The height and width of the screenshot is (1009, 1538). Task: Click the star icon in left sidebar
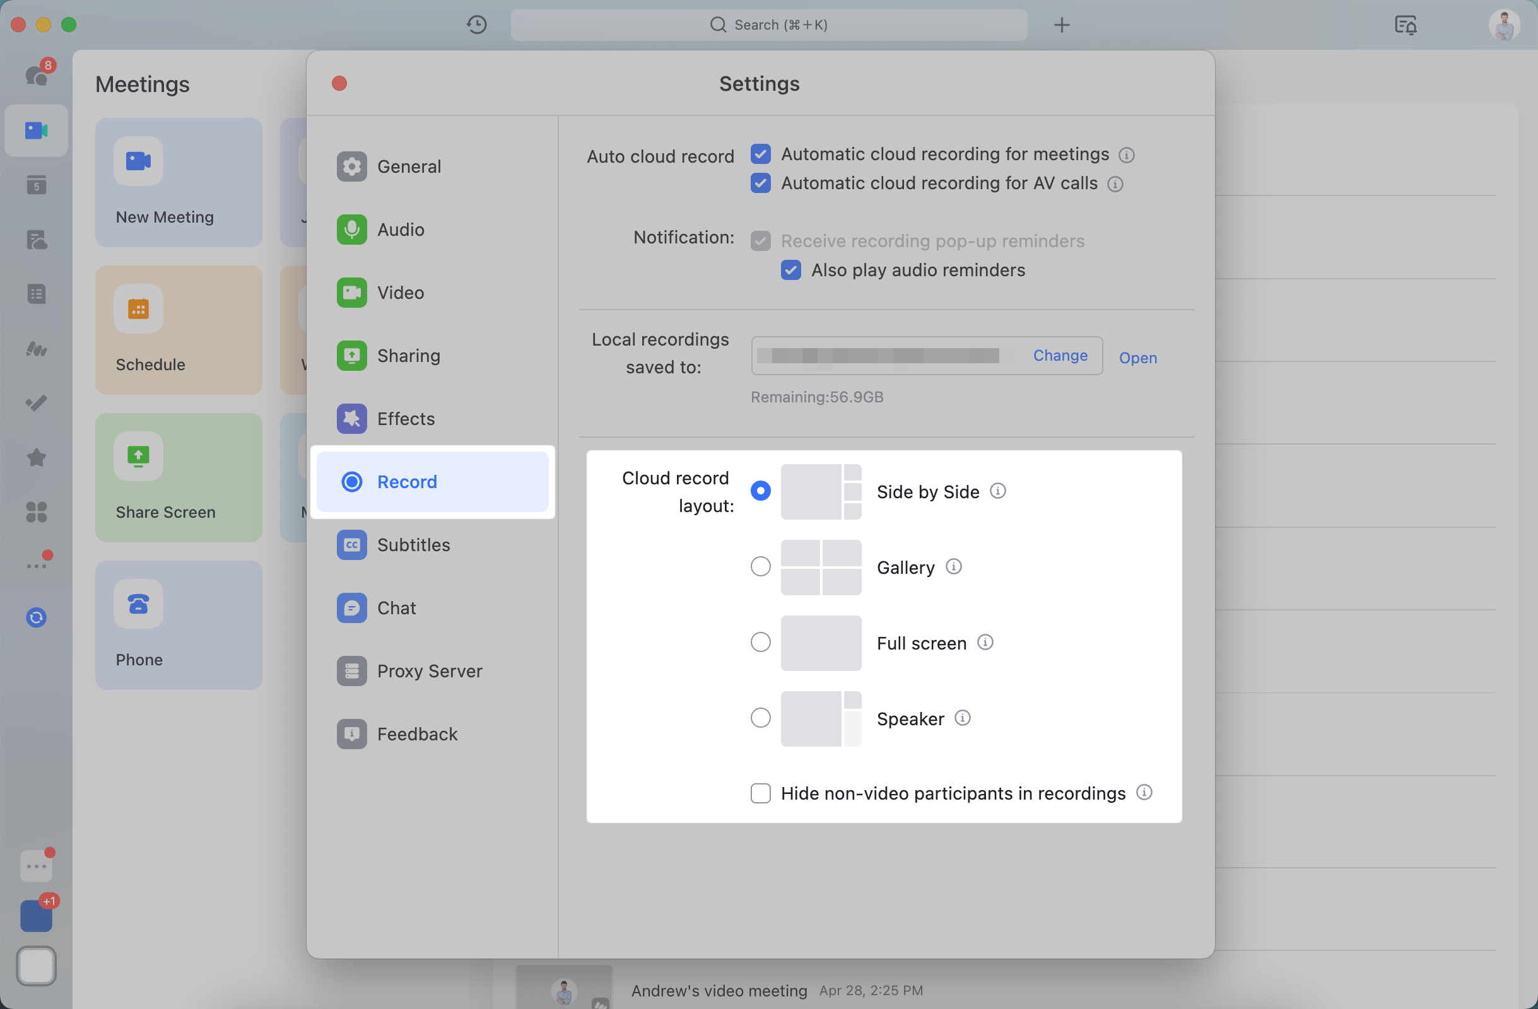(37, 457)
